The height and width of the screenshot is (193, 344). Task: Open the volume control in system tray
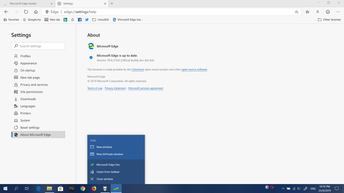click(299, 189)
